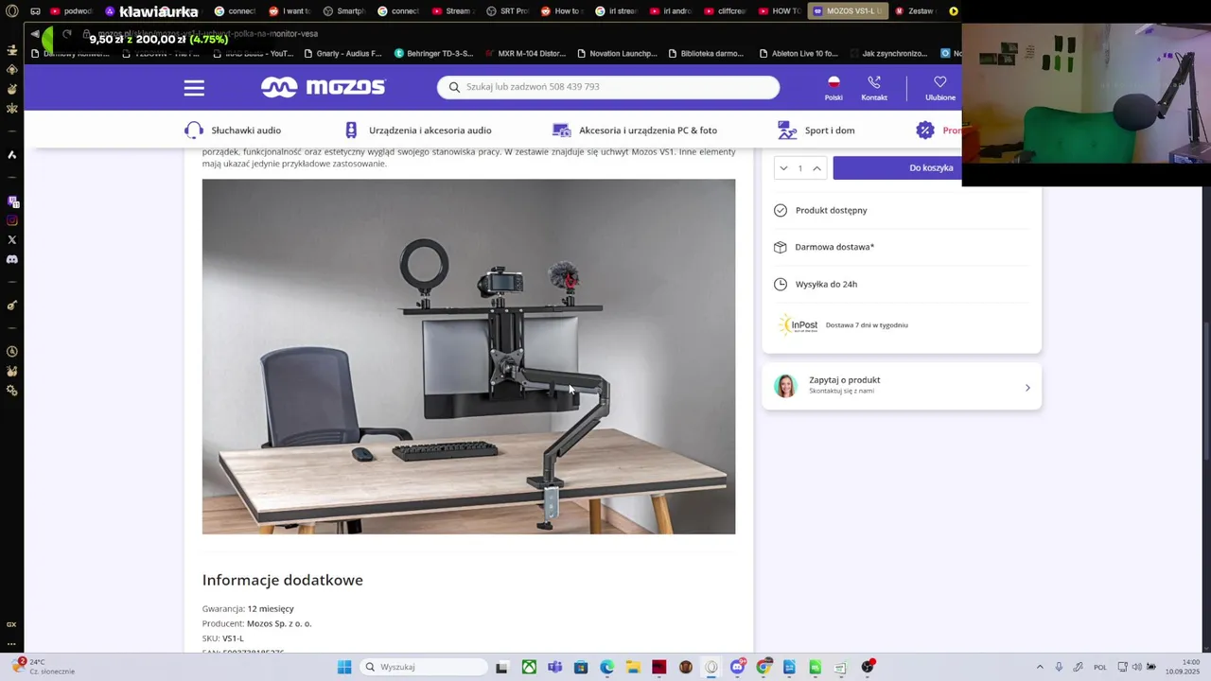This screenshot has height=681, width=1211.
Task: Open the MXR M-104 Distor bookmark
Action: (x=525, y=54)
